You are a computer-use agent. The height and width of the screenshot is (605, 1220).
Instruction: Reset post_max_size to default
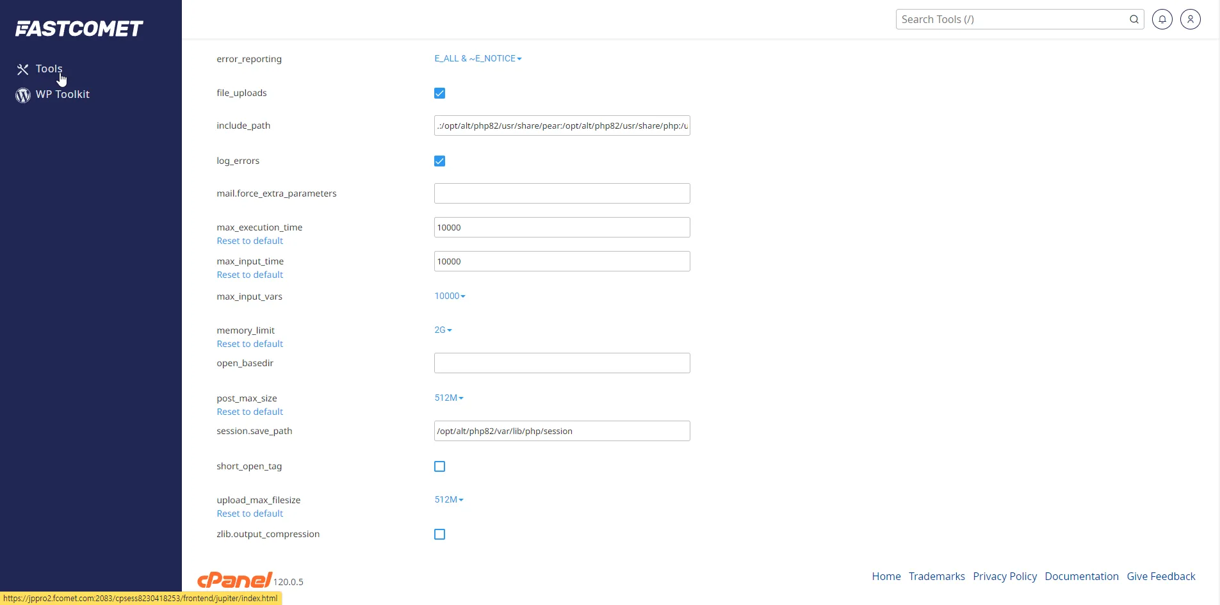coord(250,412)
